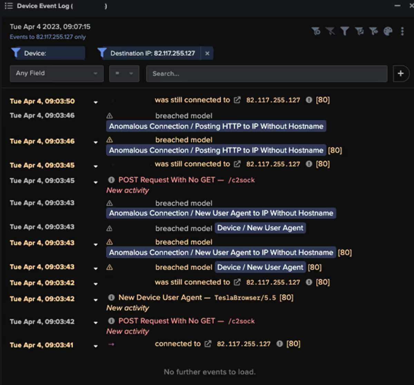Click the funnel icon in the Device filter chip

16,53
